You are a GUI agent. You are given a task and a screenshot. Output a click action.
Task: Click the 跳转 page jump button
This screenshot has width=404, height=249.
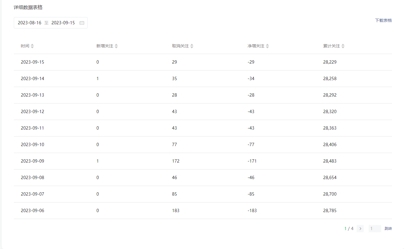tap(388, 229)
